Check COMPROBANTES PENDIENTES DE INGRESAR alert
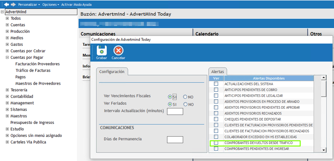The height and width of the screenshot is (161, 334). click(216, 149)
